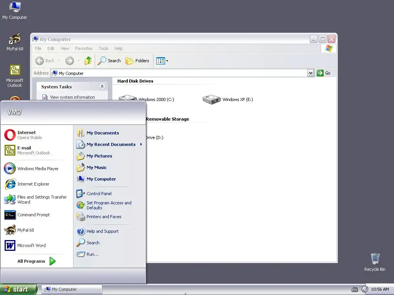Select Microsoft Outlook desktop icon
Image resolution: width=394 pixels, height=295 pixels.
pos(15,76)
